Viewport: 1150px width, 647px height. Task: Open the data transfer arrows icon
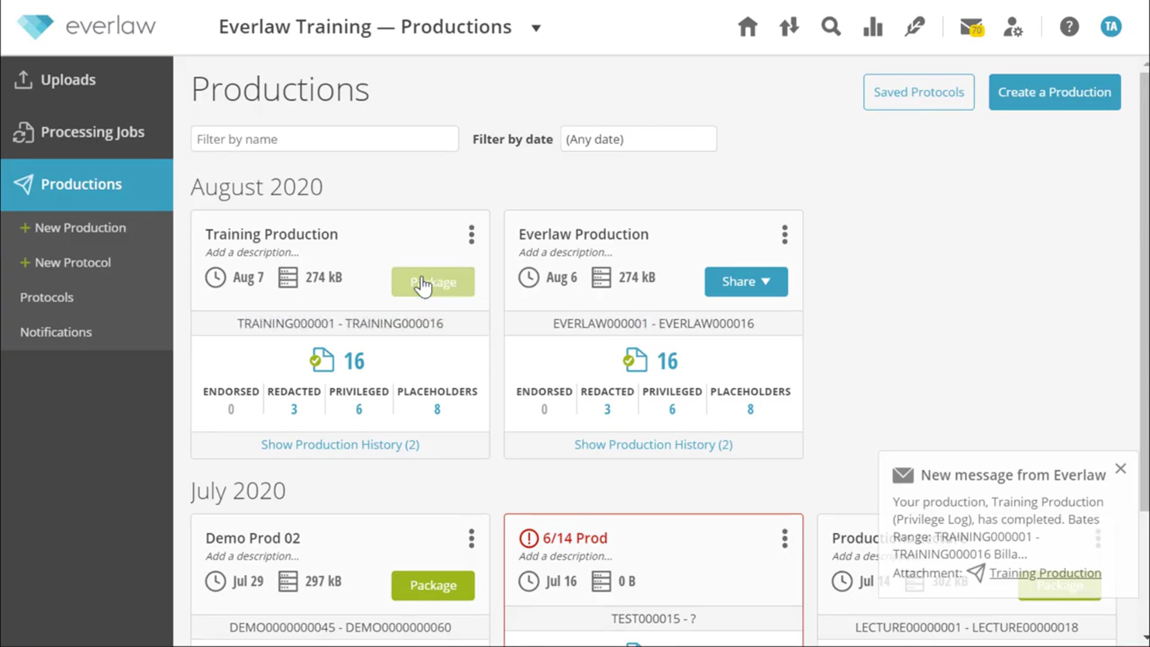point(789,27)
